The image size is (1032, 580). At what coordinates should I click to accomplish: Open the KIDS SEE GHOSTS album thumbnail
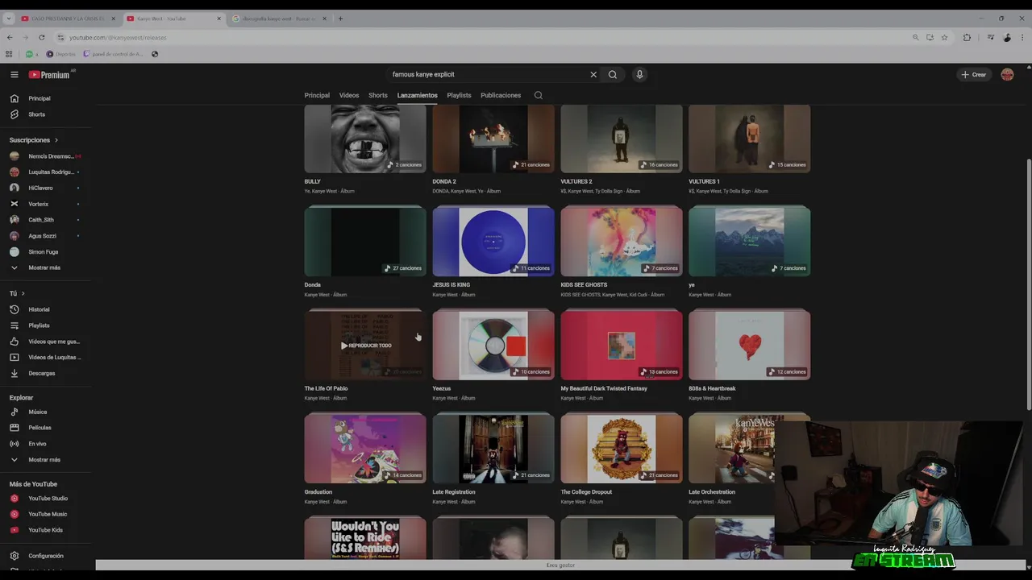point(622,242)
